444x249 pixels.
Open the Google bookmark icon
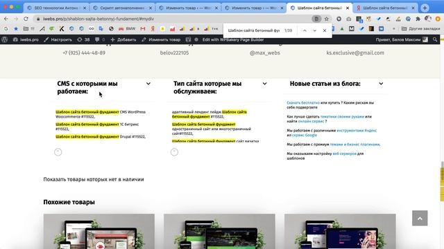pyautogui.click(x=6, y=28)
